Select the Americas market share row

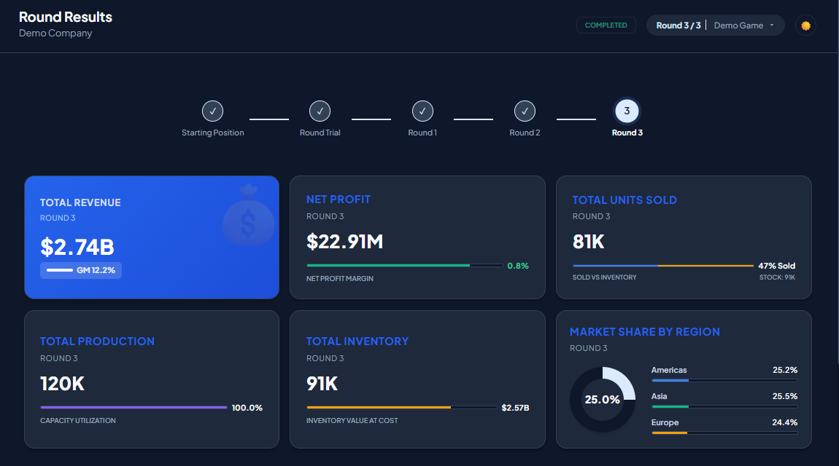tap(724, 374)
